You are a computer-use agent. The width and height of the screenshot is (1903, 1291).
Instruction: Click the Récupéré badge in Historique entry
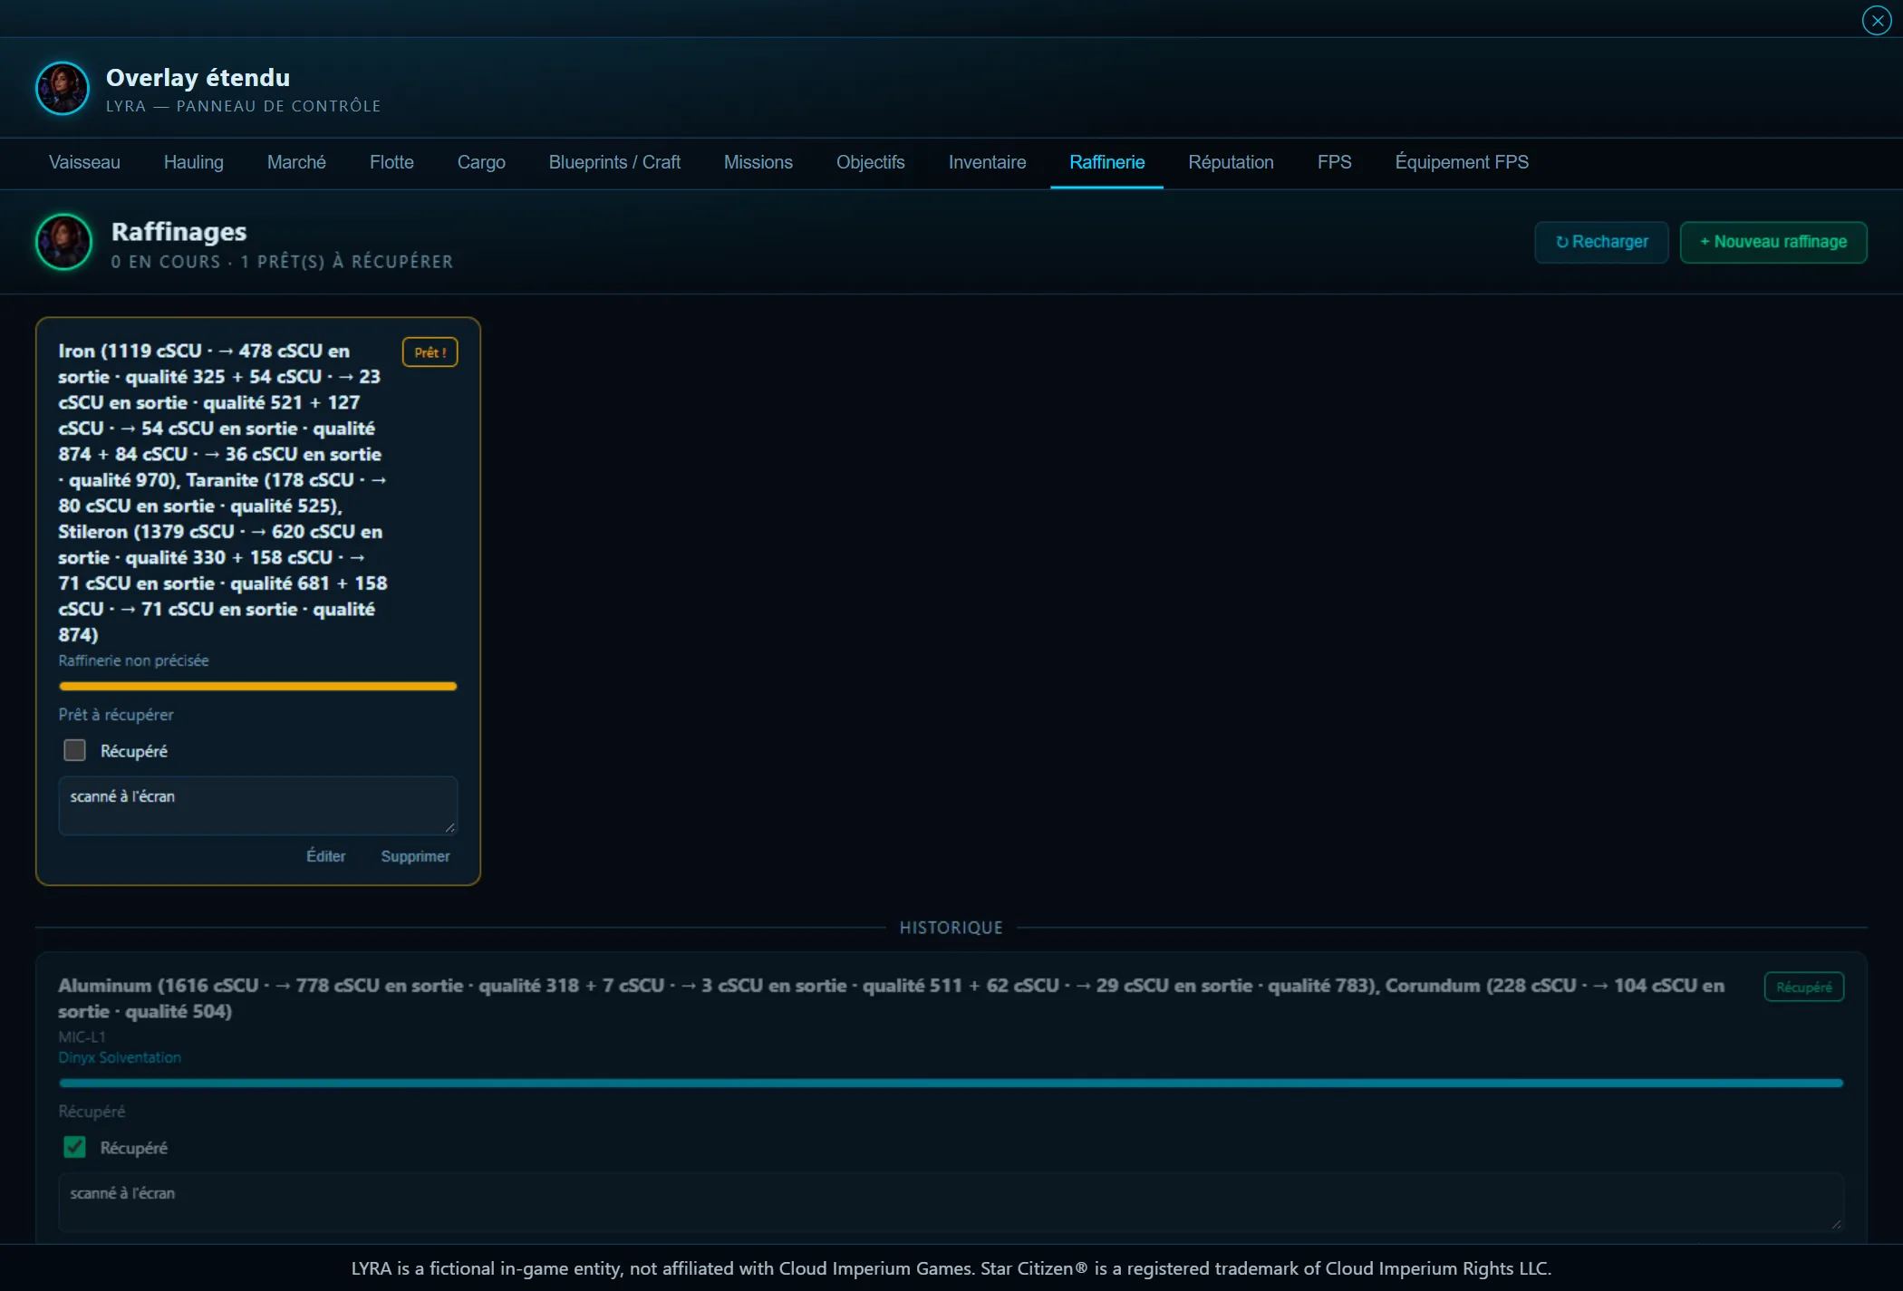(1803, 987)
